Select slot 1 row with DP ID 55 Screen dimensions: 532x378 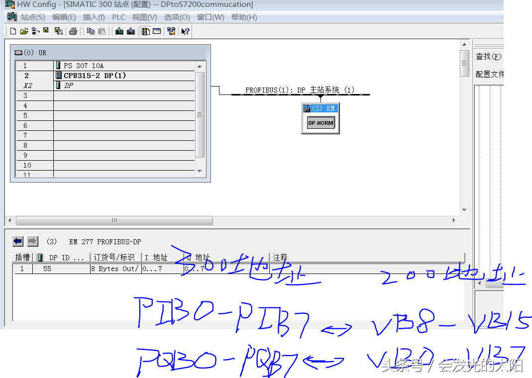click(x=47, y=269)
